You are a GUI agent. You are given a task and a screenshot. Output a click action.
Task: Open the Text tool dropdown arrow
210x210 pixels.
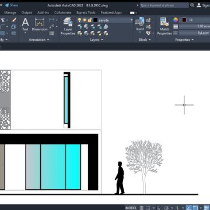click(25, 33)
